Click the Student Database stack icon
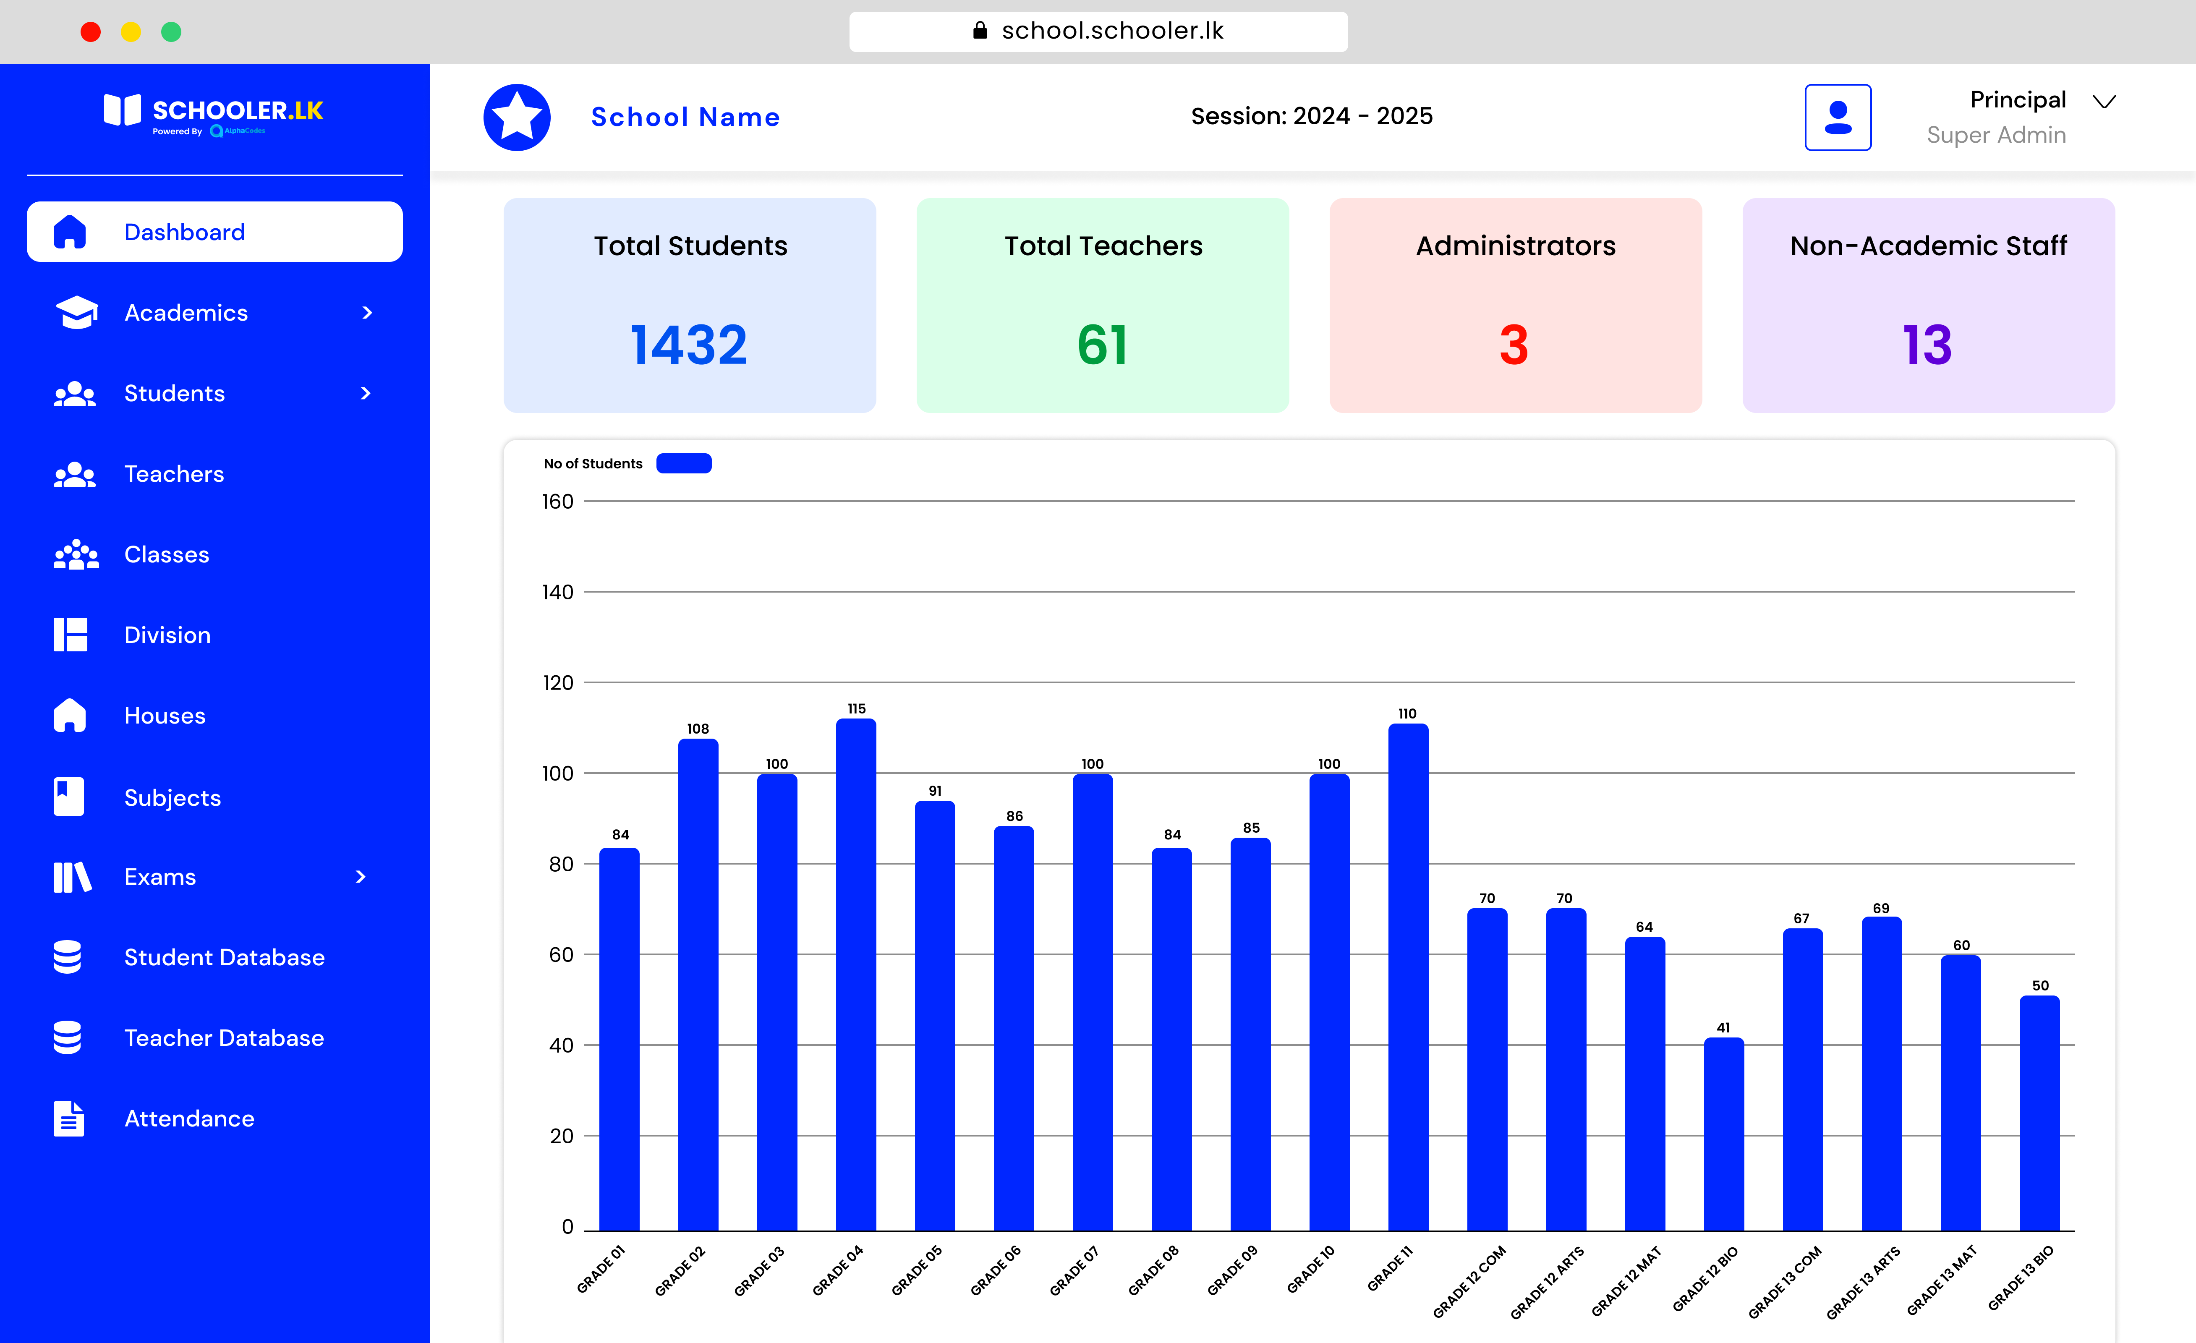 tap(68, 957)
